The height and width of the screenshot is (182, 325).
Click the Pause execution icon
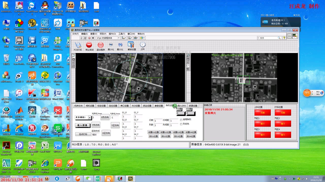[x=93, y=38]
